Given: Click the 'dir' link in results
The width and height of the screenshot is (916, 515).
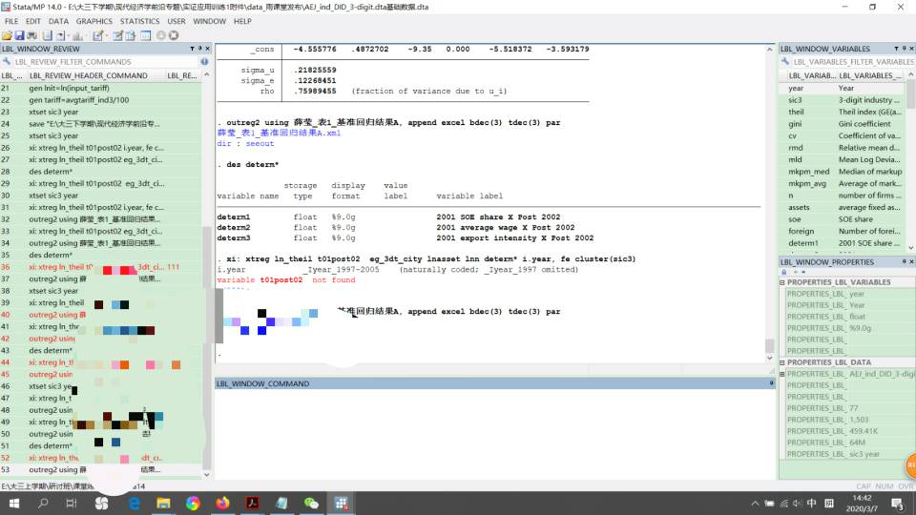Looking at the screenshot, I should click(224, 143).
